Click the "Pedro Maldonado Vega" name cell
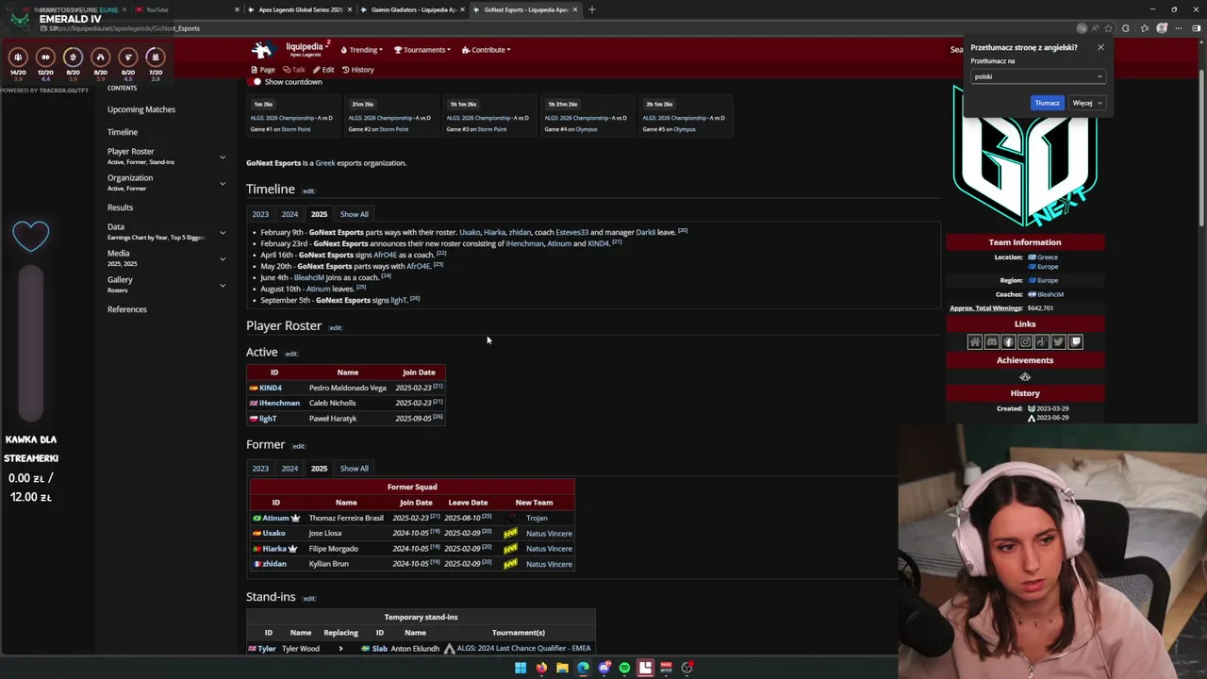The height and width of the screenshot is (679, 1207). click(x=348, y=388)
